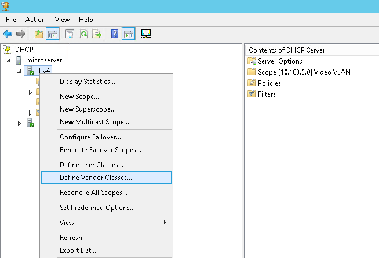Select Scope [10.183.3.0] Video VLAN entry

tap(304, 72)
